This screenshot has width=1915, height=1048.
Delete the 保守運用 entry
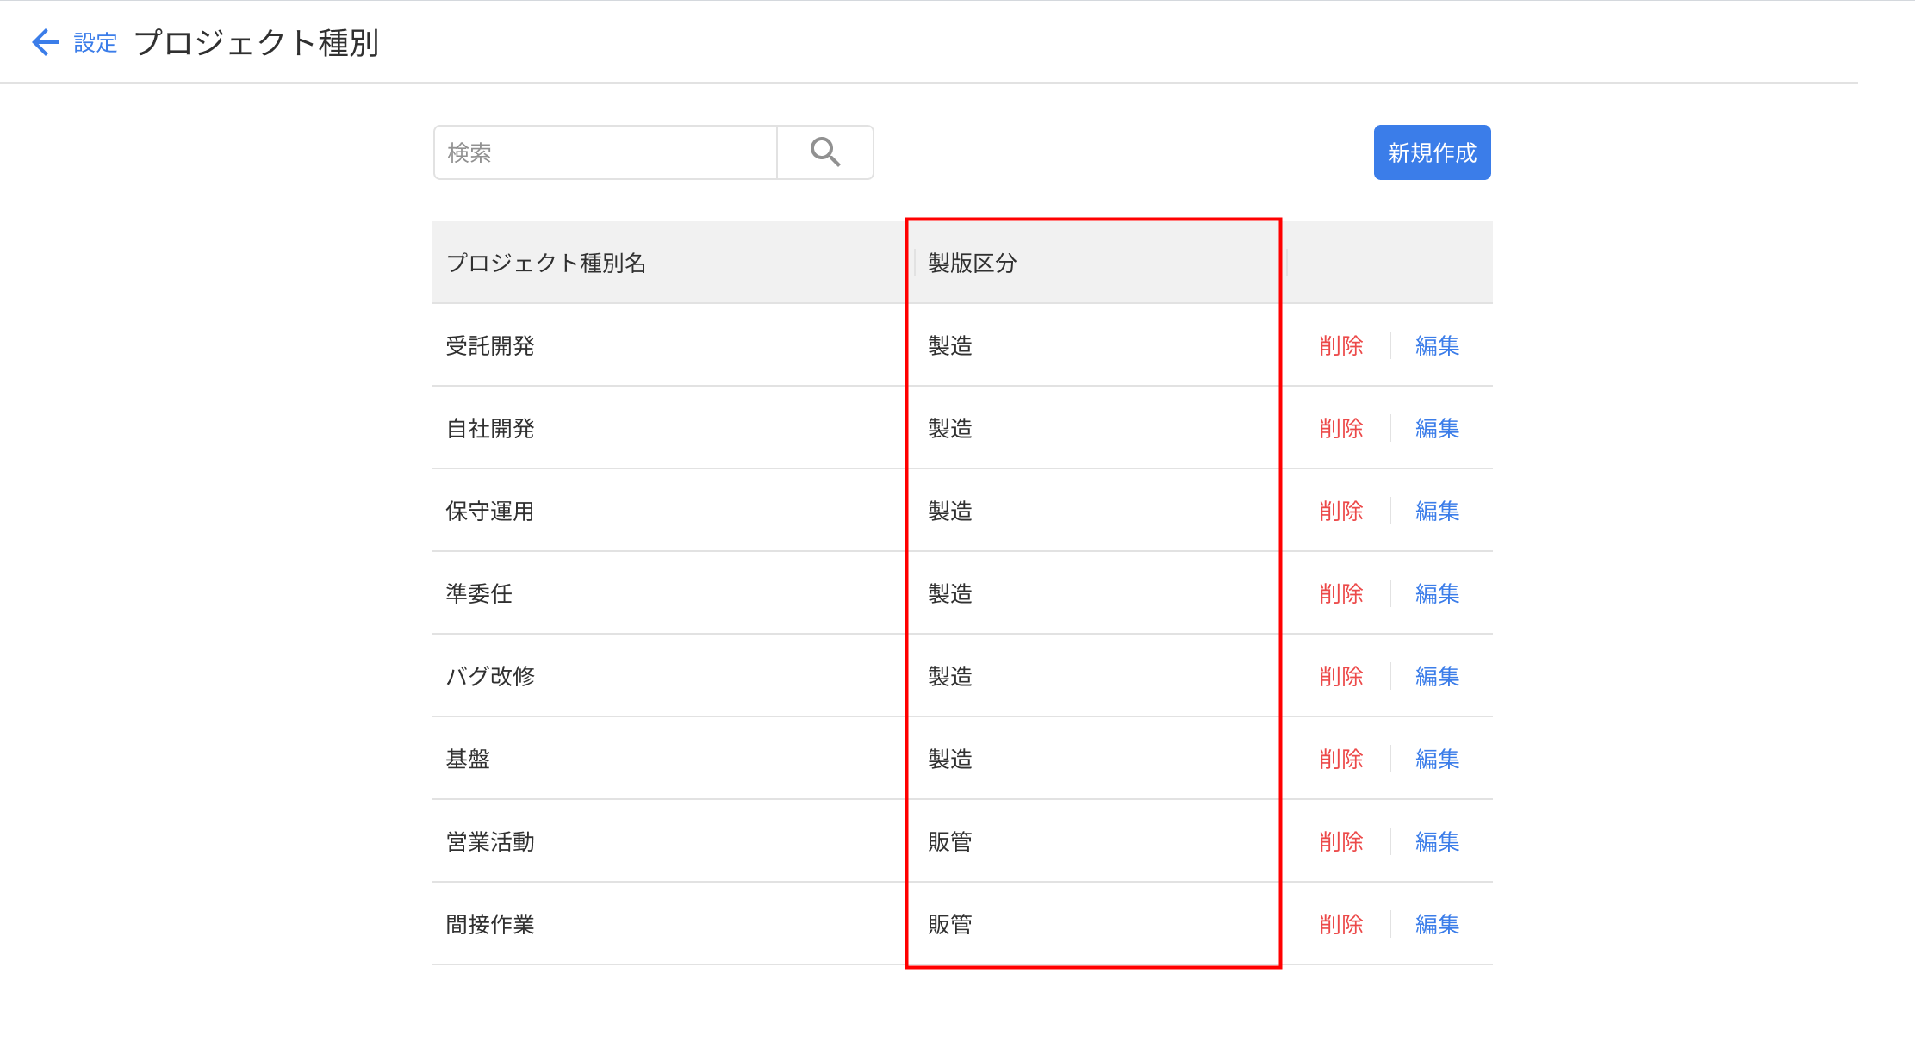(x=1340, y=511)
